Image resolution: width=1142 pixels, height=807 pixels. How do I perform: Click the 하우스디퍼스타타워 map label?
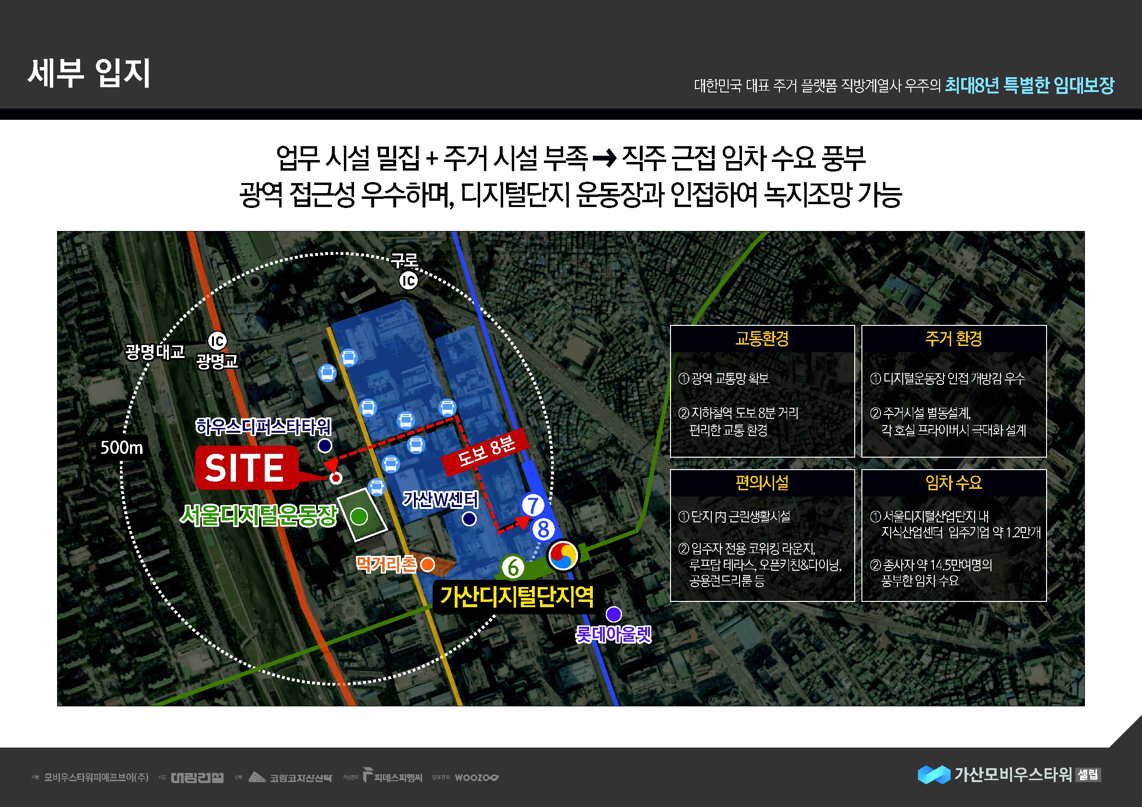pos(263,427)
